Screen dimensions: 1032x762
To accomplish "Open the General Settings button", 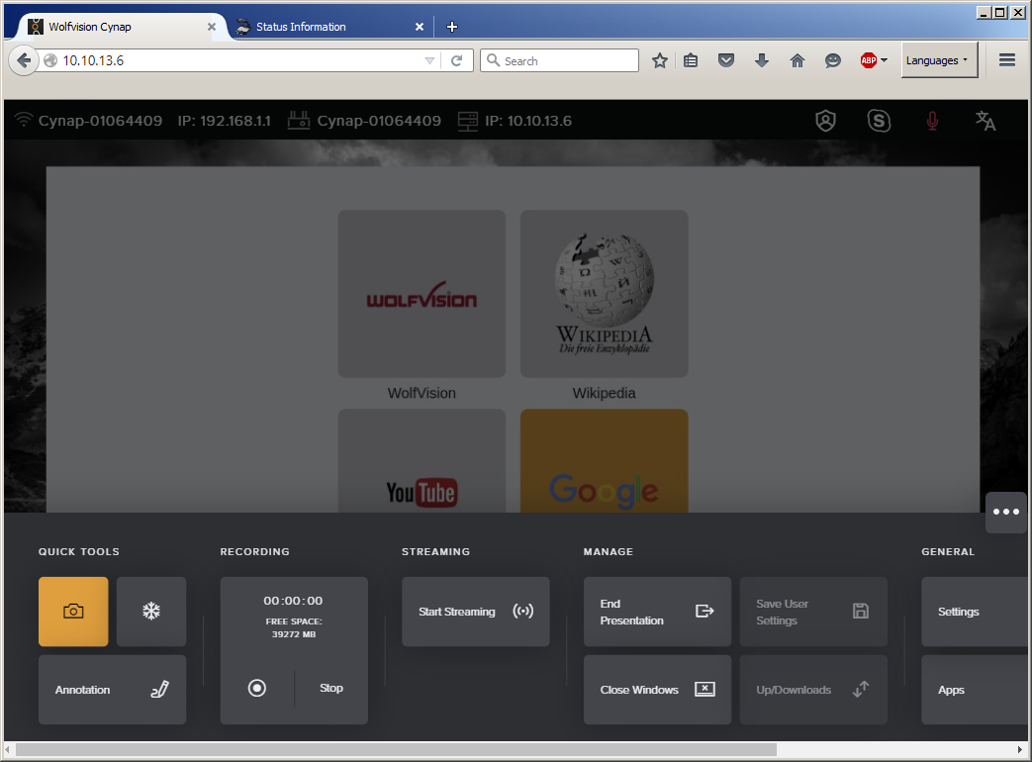I will coord(974,612).
